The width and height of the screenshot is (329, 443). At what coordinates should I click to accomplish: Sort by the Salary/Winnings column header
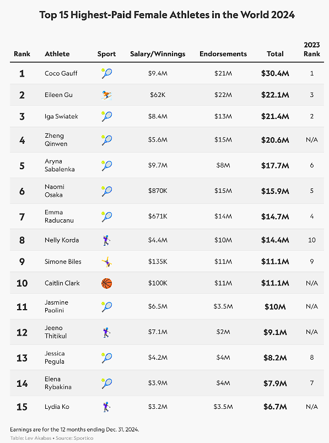(158, 53)
